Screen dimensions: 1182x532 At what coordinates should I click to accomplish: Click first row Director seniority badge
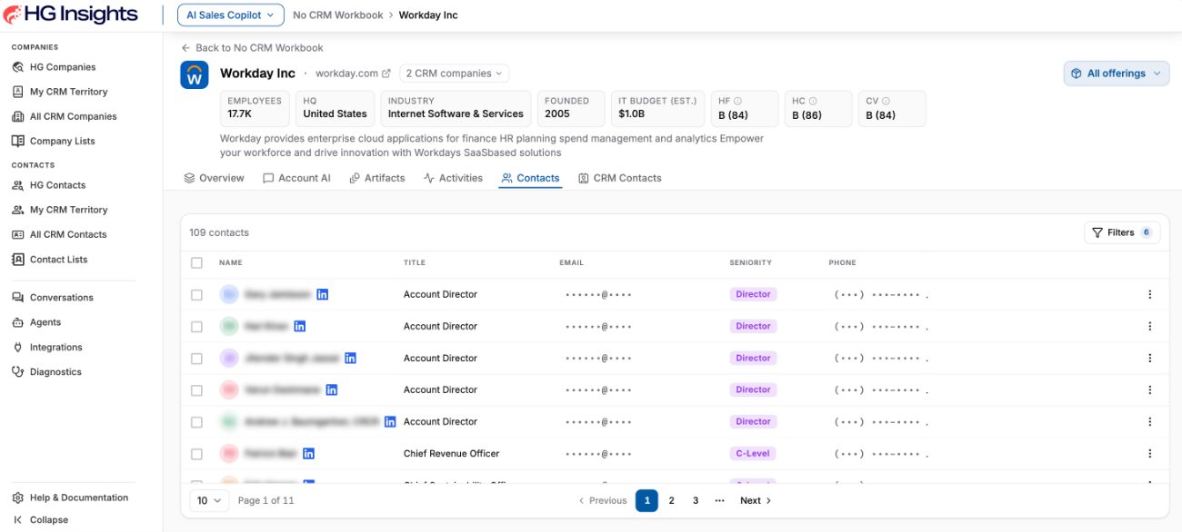(x=754, y=294)
